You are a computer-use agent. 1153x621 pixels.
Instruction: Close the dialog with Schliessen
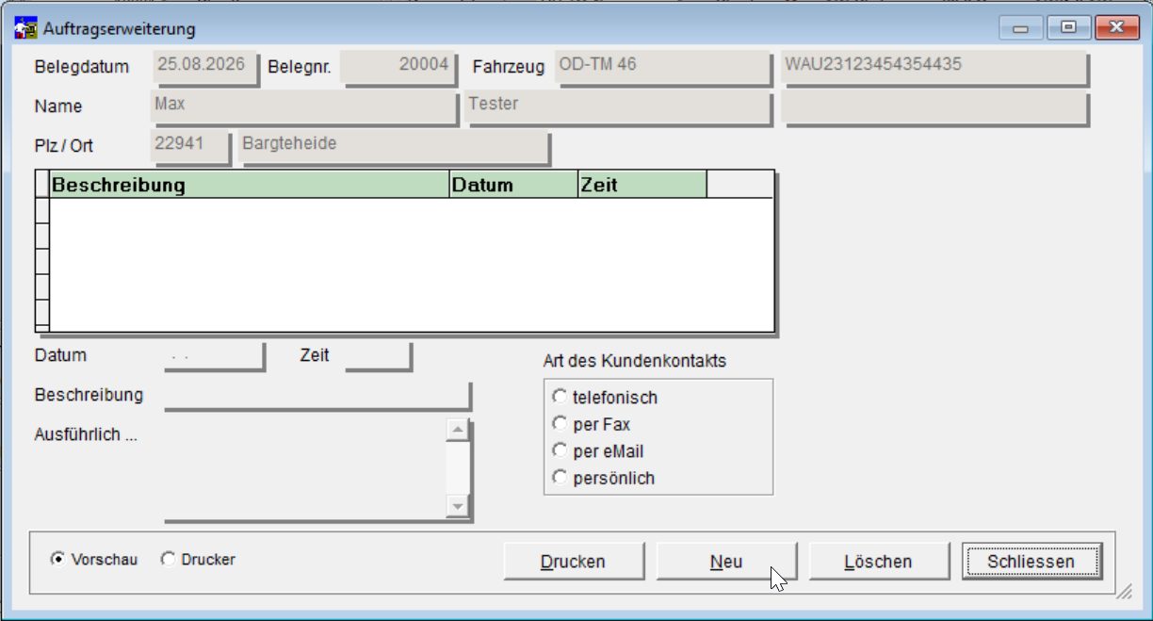pyautogui.click(x=1031, y=562)
